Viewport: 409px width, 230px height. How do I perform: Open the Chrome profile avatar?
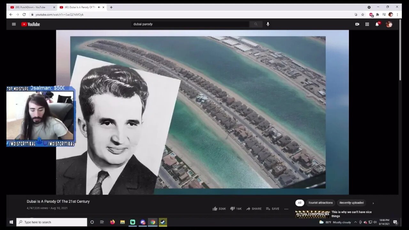390,14
